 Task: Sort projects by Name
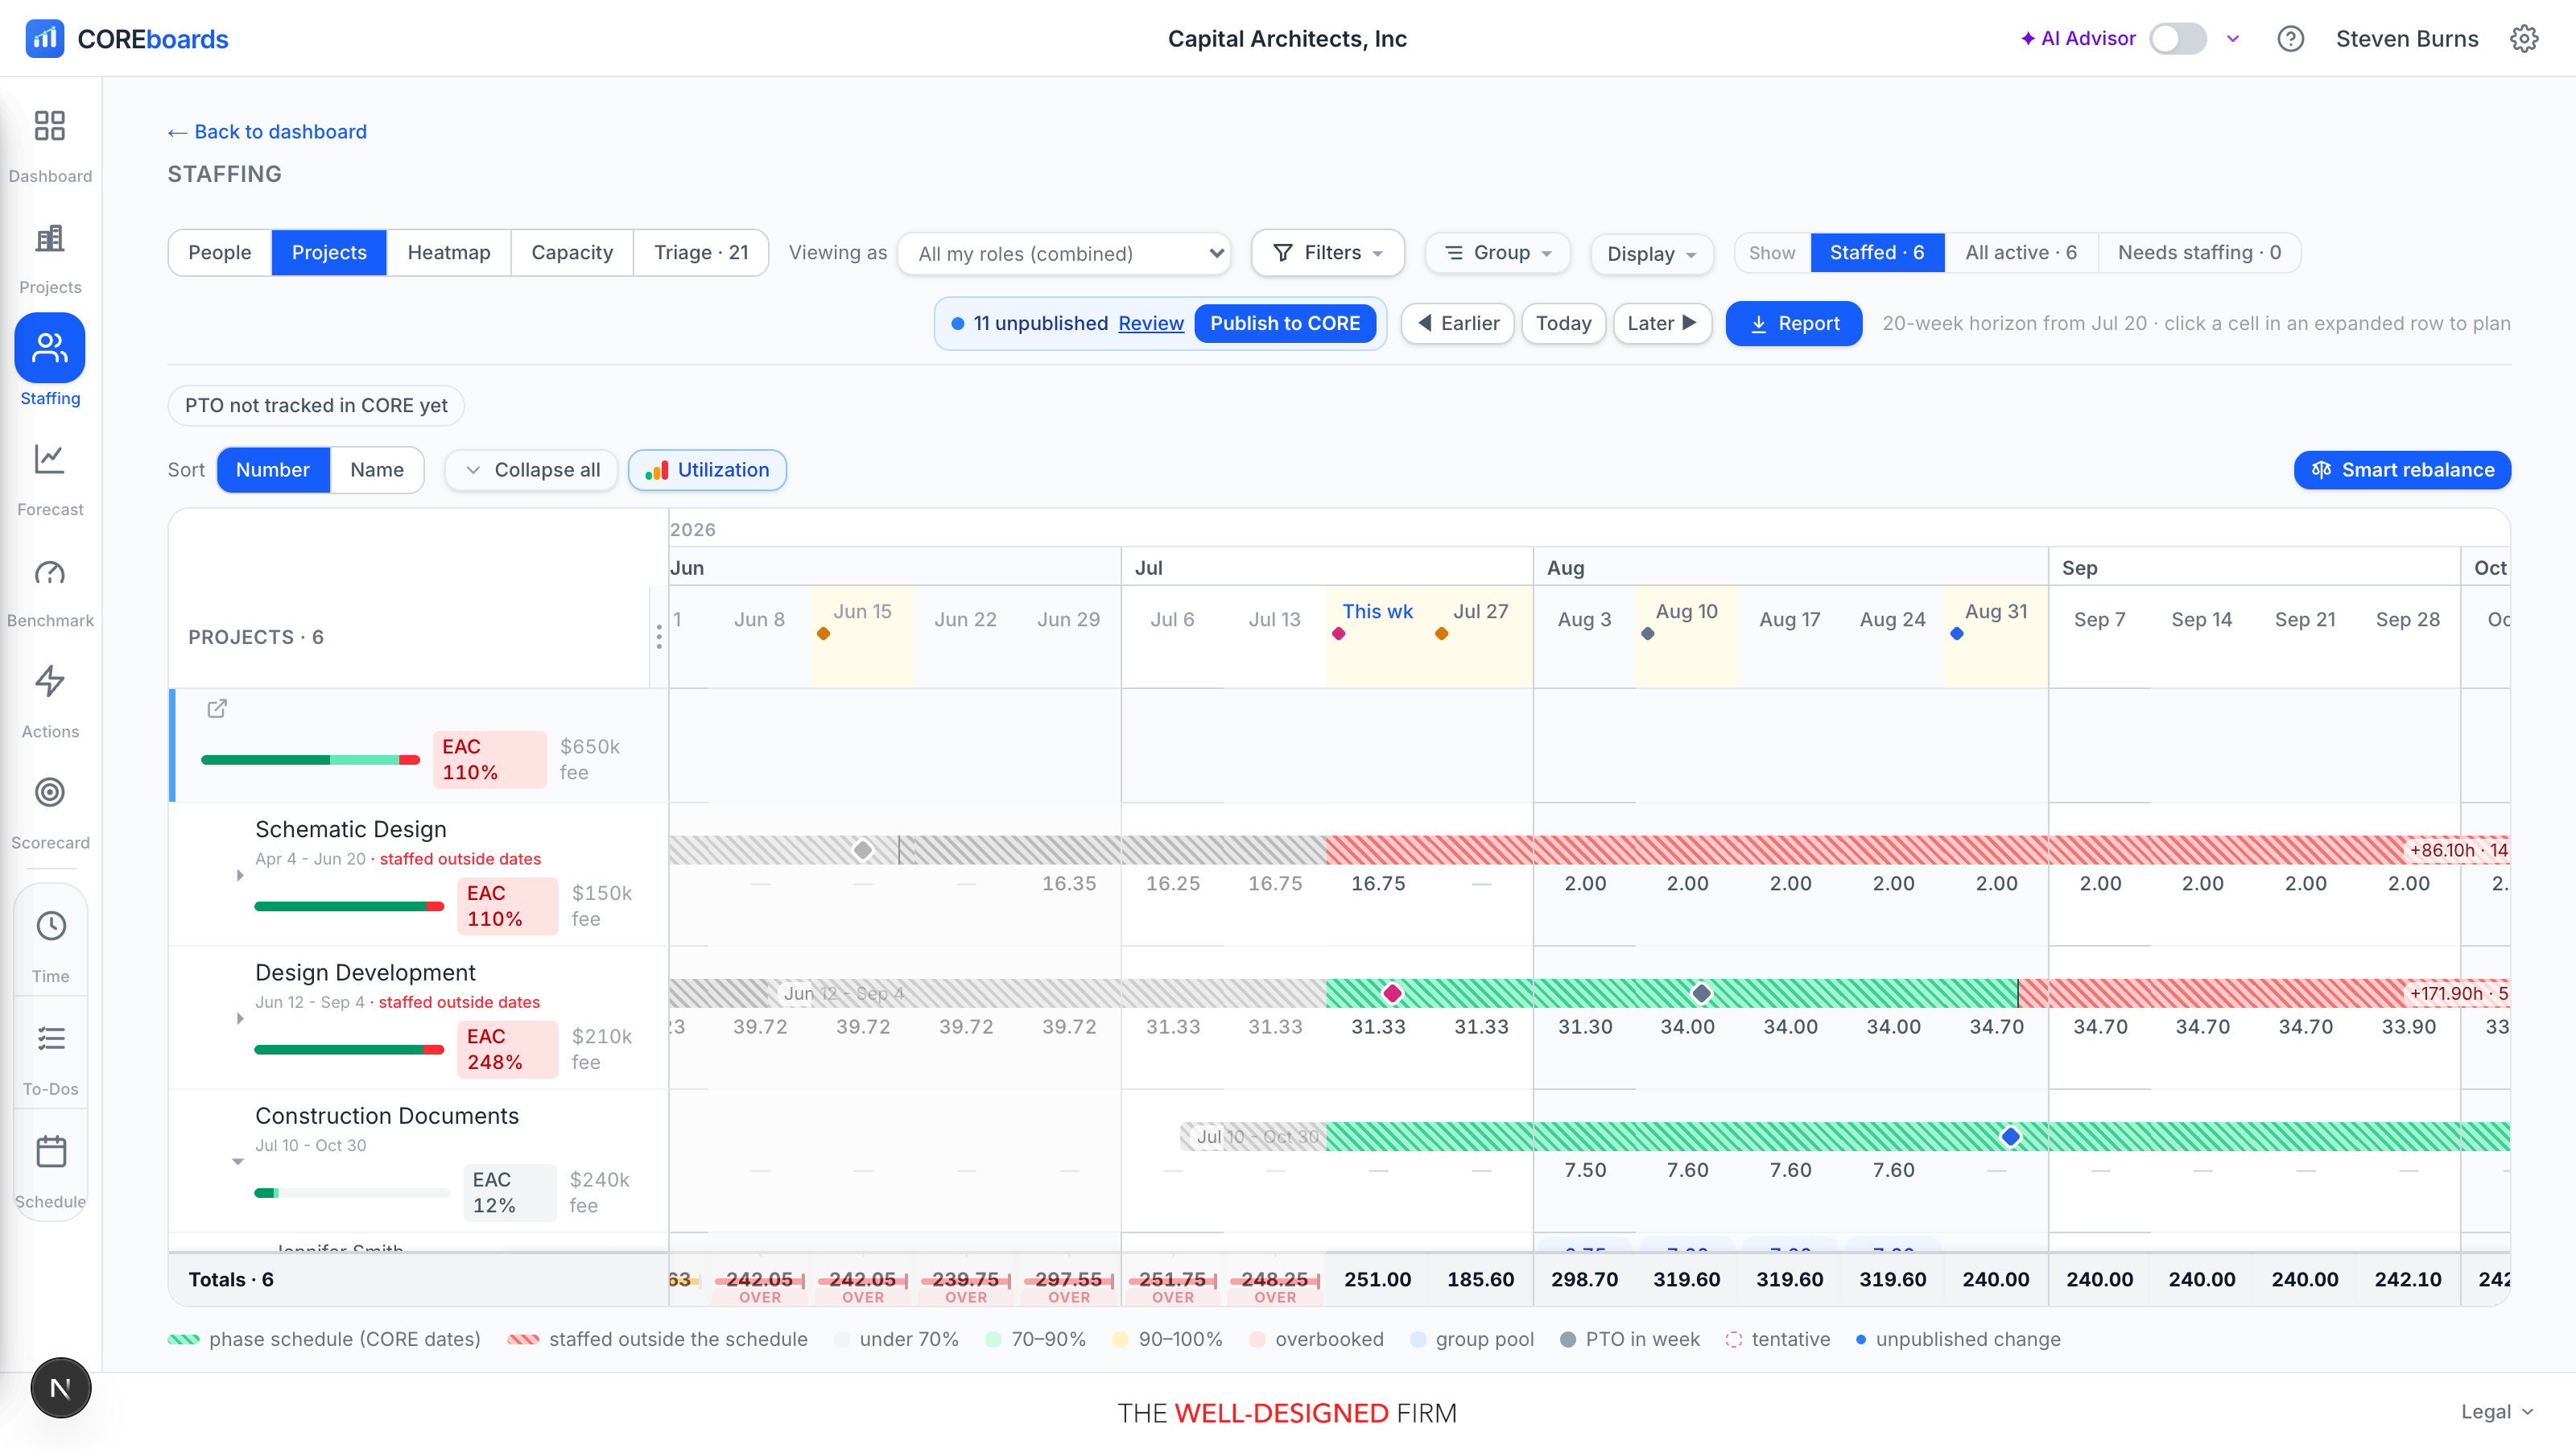click(x=377, y=470)
